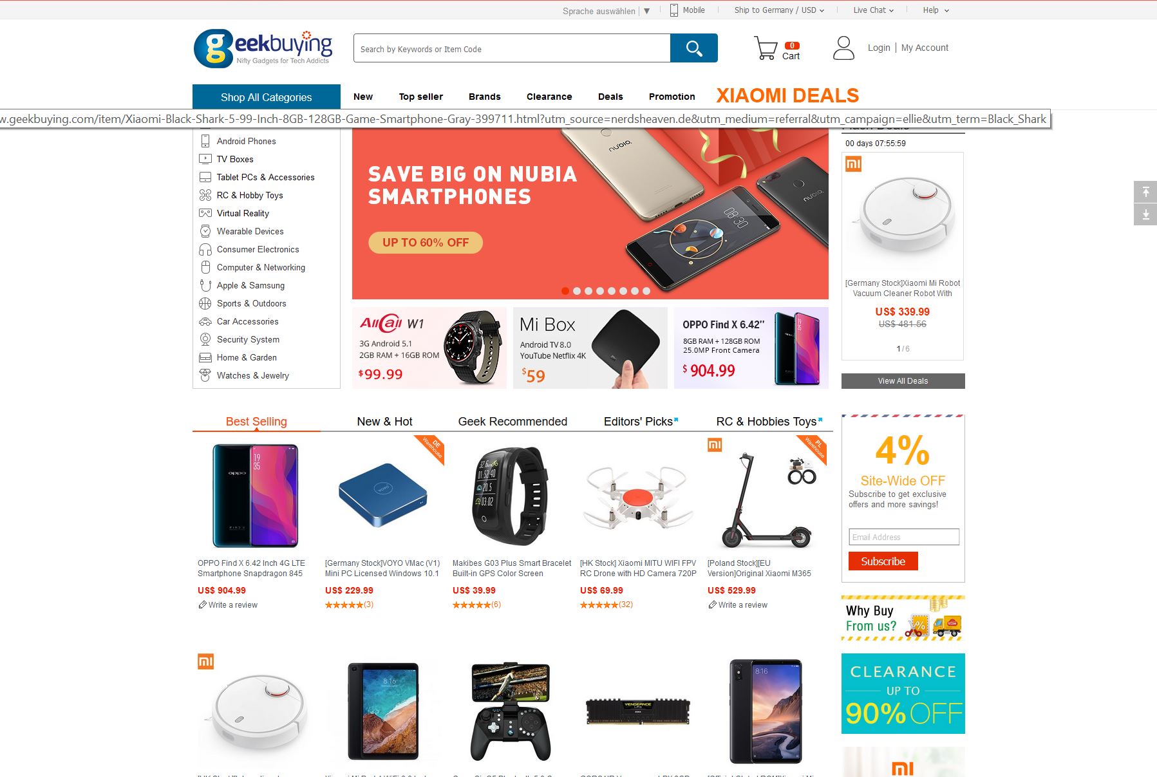The image size is (1157, 777).
Task: Focus the Email Address input field
Action: coord(904,537)
